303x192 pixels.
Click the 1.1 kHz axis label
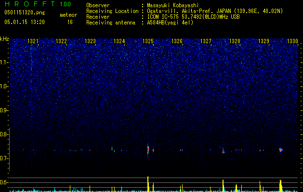pos(4,62)
